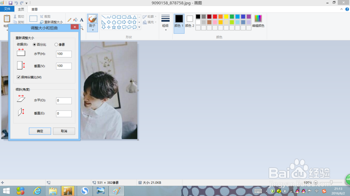Click the Undo arrow in title bar
Viewport: 350px width, 196px height.
pyautogui.click(x=16, y=3)
